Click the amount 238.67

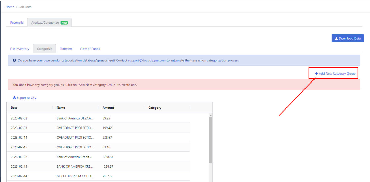click(107, 138)
